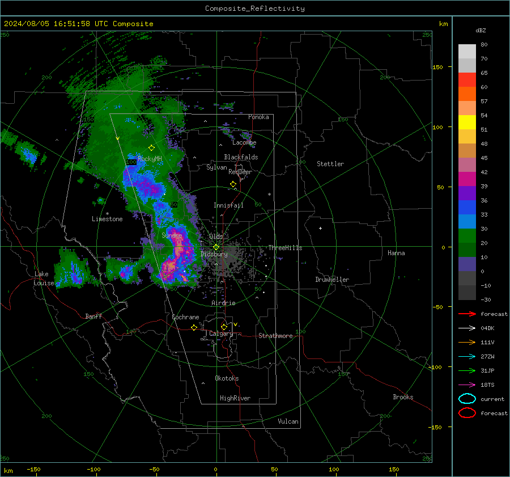This screenshot has height=477, width=510.
Task: Click the Stettler label
Action: [x=330, y=164]
